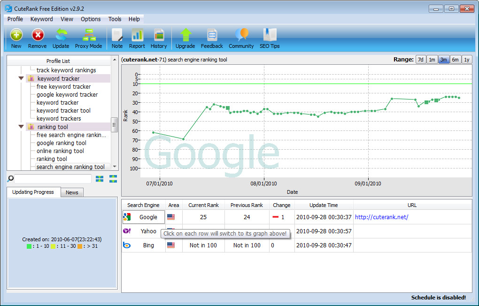Image resolution: width=479 pixels, height=306 pixels.
Task: Open the Keyword menu
Action: click(x=41, y=19)
